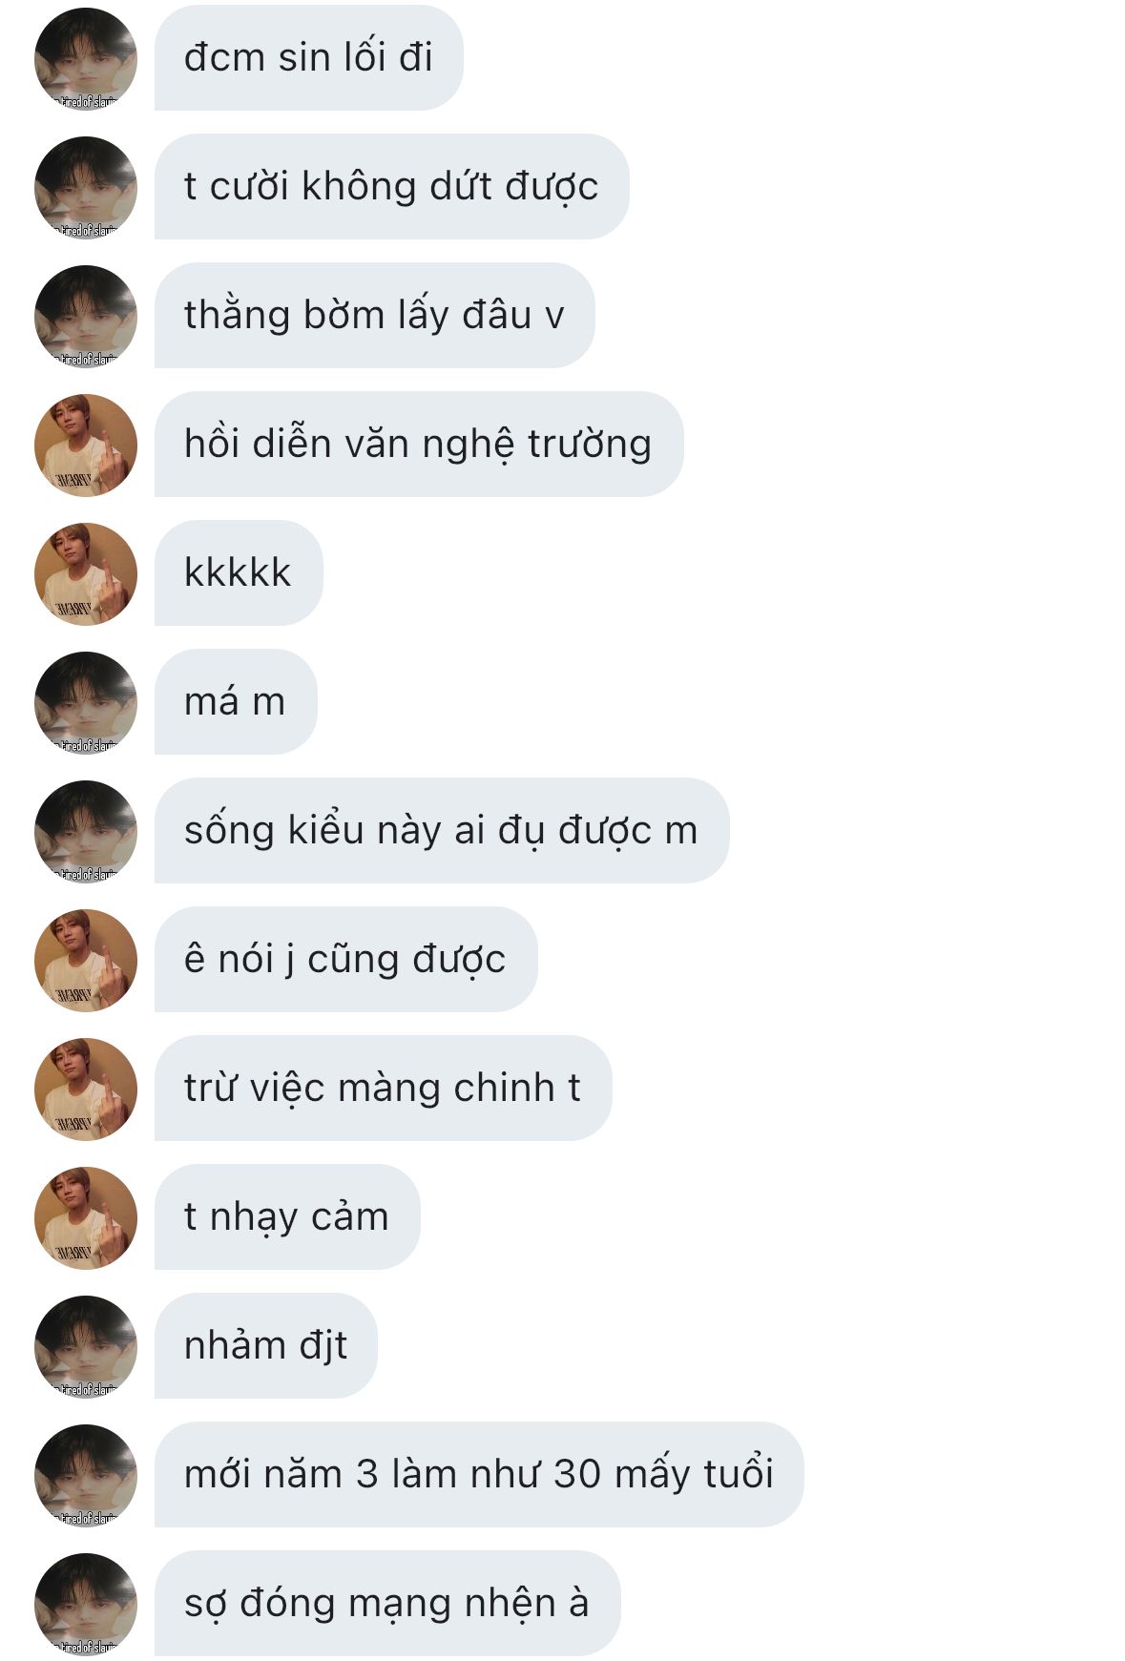Screen dimensions: 1125x1661
Task: Select the "t nhạy cảm" message bubble
Action: (x=287, y=1217)
